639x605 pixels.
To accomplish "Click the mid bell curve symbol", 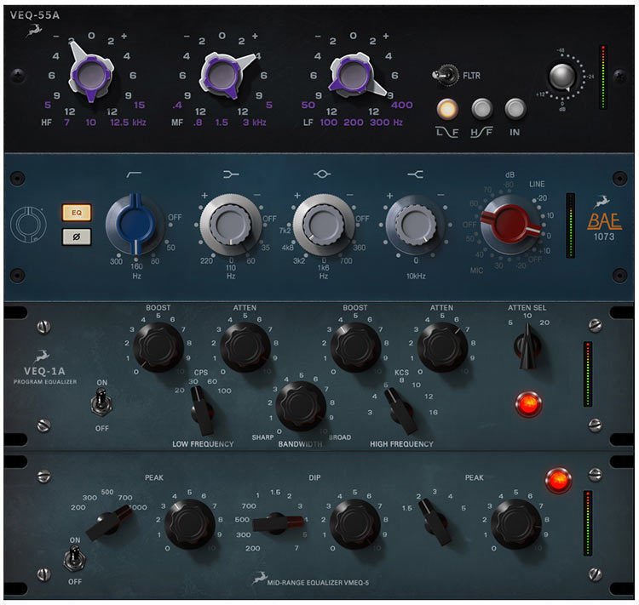I will tap(322, 174).
